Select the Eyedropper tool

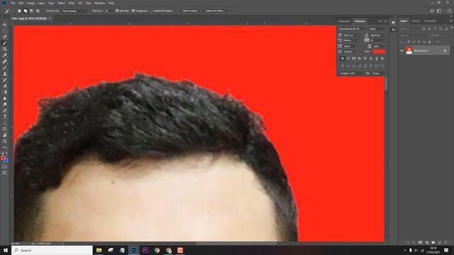(x=5, y=55)
